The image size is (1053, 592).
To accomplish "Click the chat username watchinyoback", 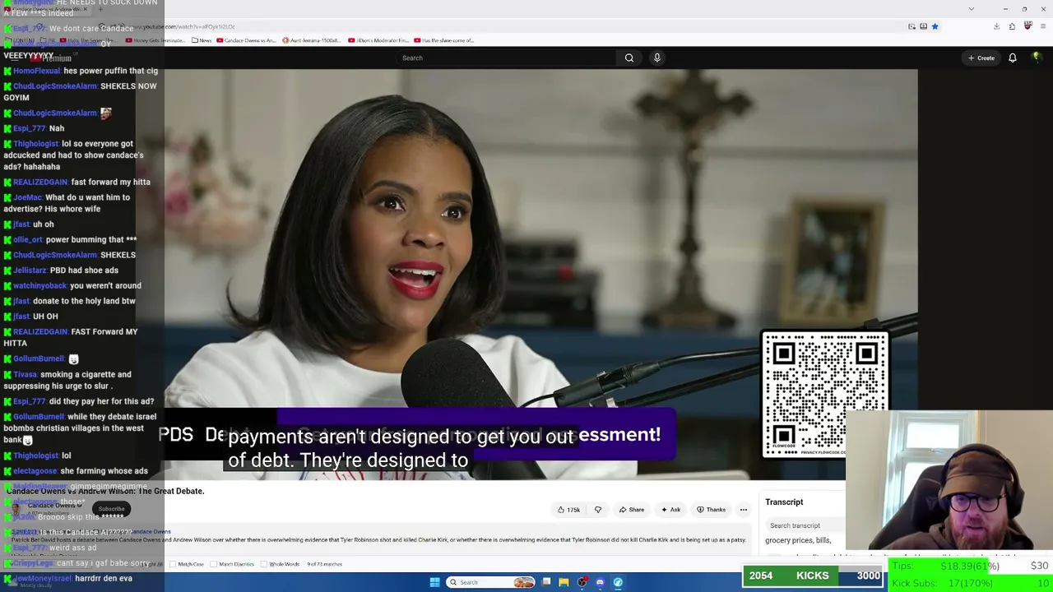I will pos(40,285).
